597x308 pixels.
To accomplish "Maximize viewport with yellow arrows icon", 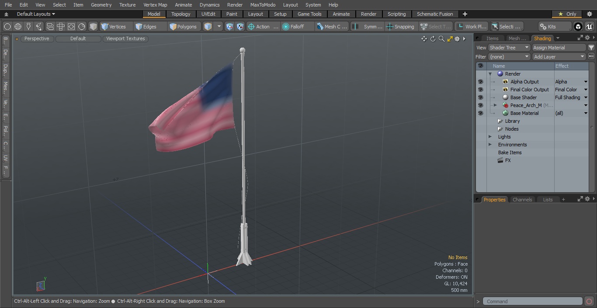I will click(450, 39).
